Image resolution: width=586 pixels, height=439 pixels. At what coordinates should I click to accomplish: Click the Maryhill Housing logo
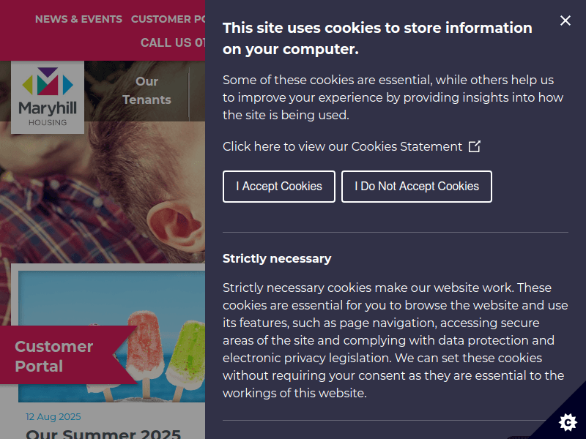(48, 97)
